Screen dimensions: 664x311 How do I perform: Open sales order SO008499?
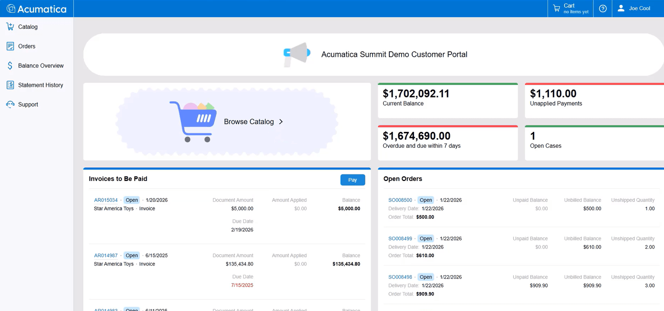click(x=400, y=238)
